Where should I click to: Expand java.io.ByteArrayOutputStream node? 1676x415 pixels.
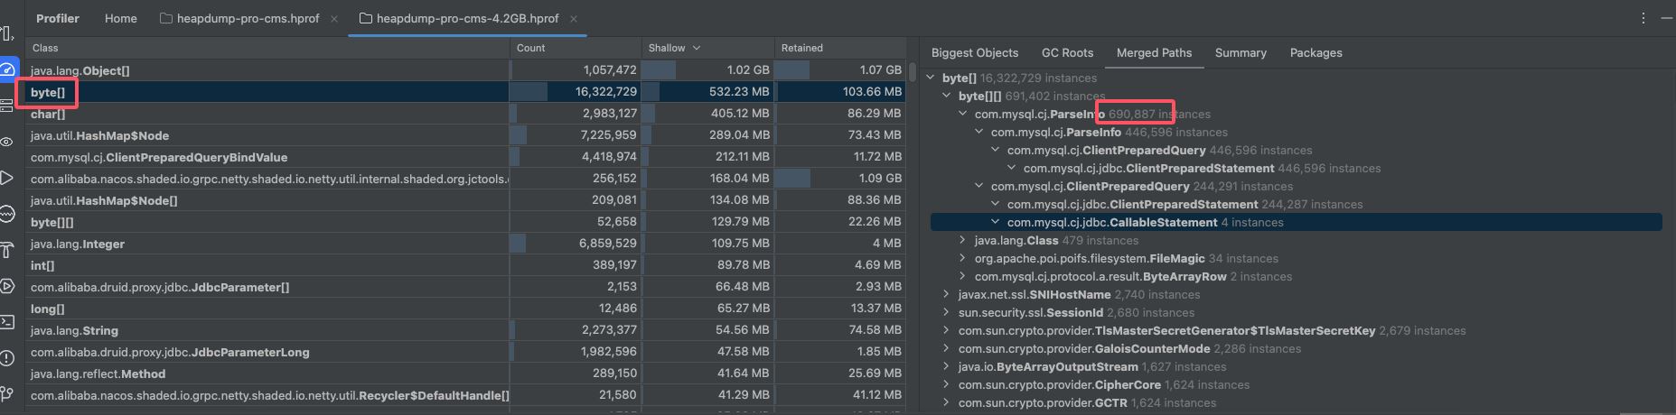(947, 367)
